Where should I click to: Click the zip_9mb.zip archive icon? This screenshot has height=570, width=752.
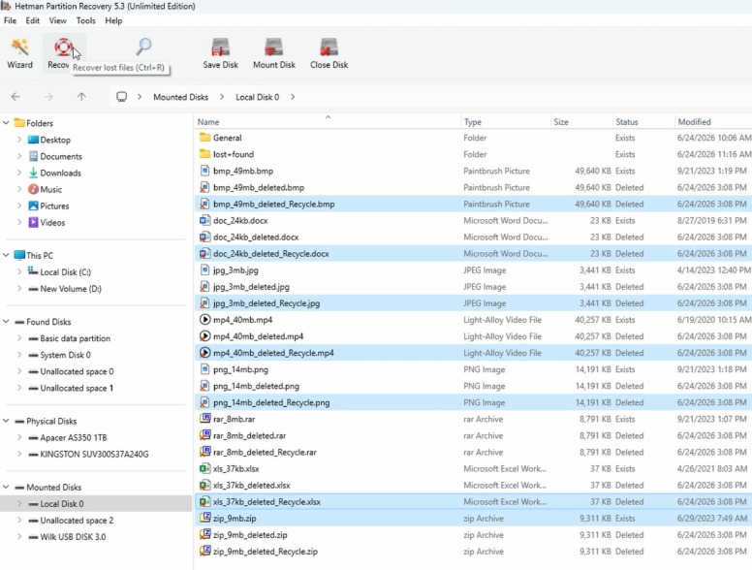point(204,519)
